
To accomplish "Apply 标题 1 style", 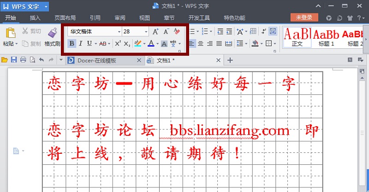I will 326,37.
